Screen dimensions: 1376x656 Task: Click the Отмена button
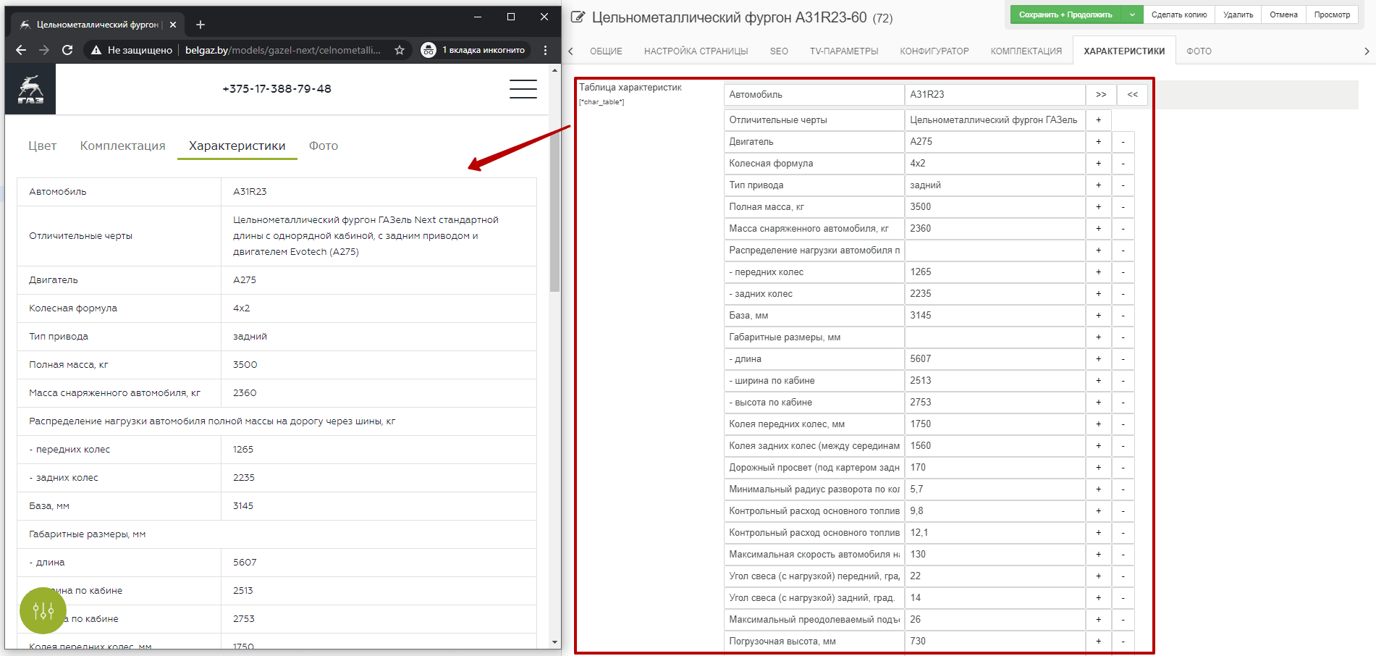pos(1283,14)
